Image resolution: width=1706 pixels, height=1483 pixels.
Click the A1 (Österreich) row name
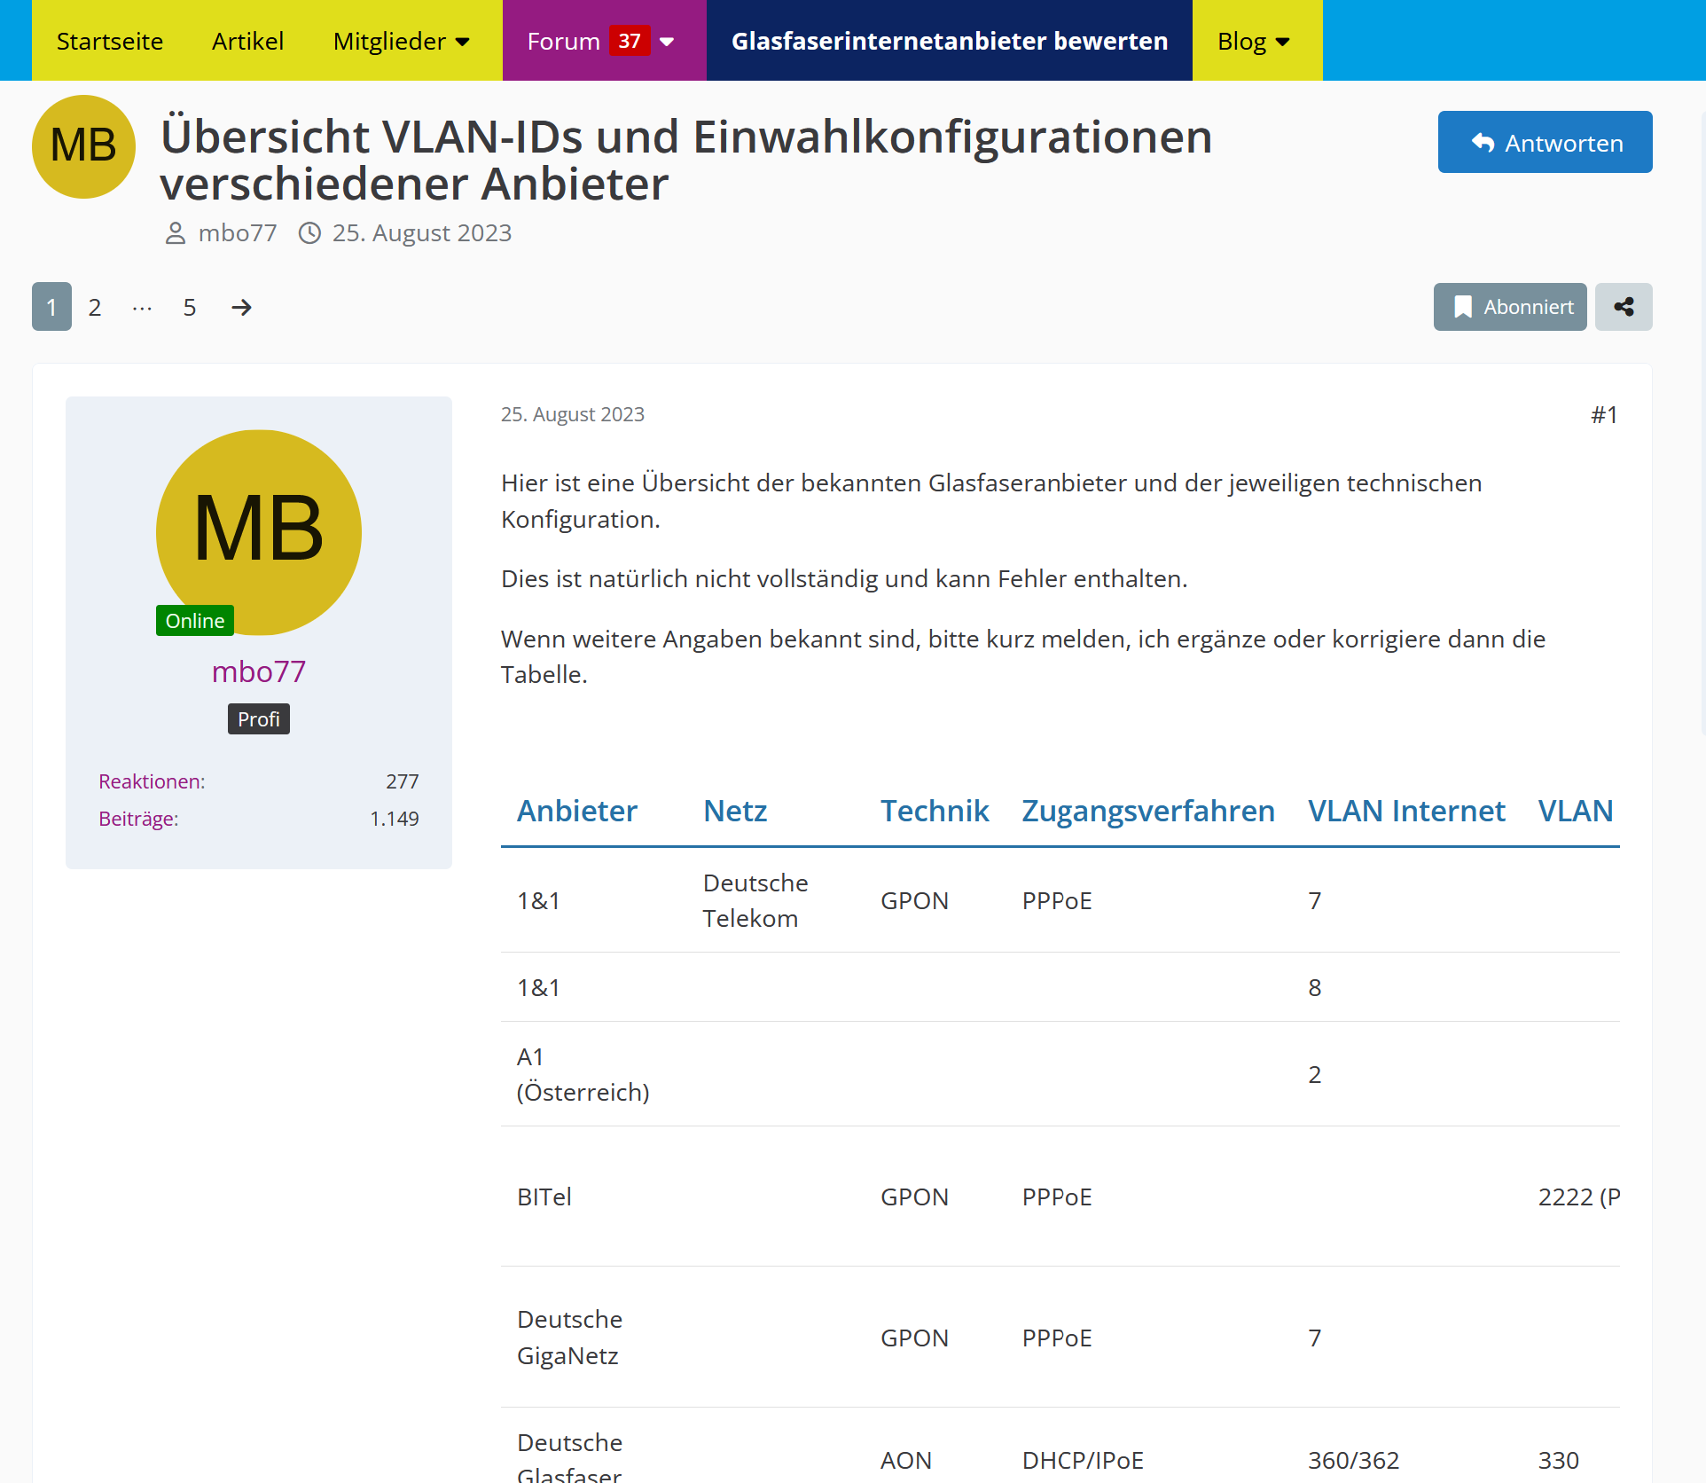(x=583, y=1074)
